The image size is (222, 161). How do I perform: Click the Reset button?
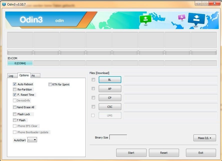click(x=164, y=153)
